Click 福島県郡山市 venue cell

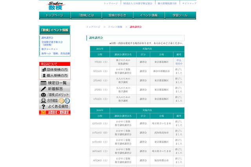tap(162, 160)
